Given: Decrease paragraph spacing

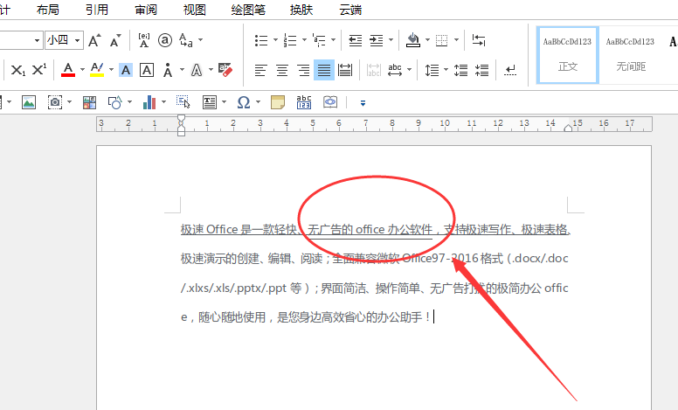Looking at the screenshot, I should coord(481,70).
